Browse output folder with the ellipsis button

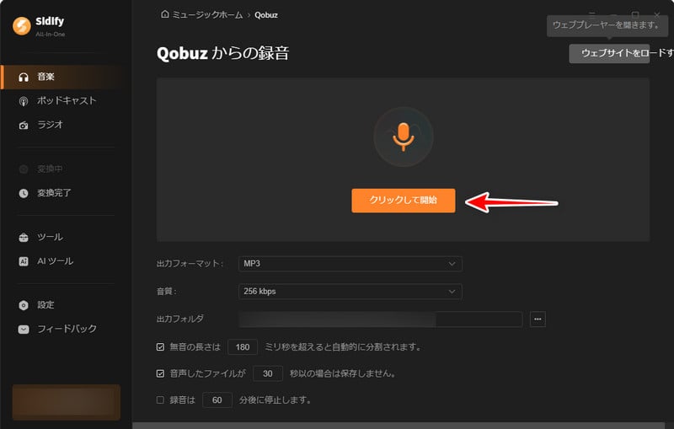pyautogui.click(x=538, y=319)
